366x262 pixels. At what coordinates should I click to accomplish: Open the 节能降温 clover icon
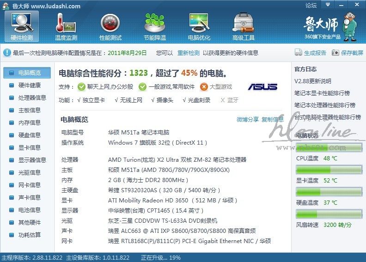tap(155, 23)
